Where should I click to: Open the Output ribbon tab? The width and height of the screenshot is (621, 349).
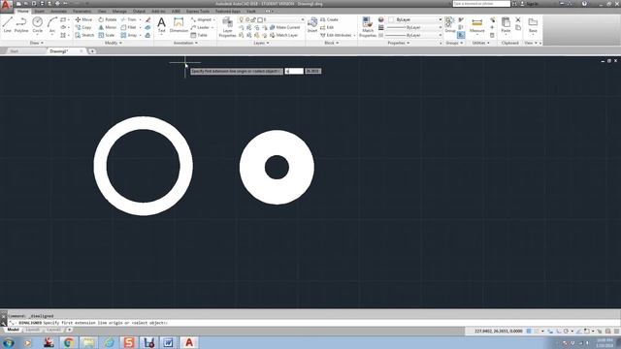[x=139, y=11]
